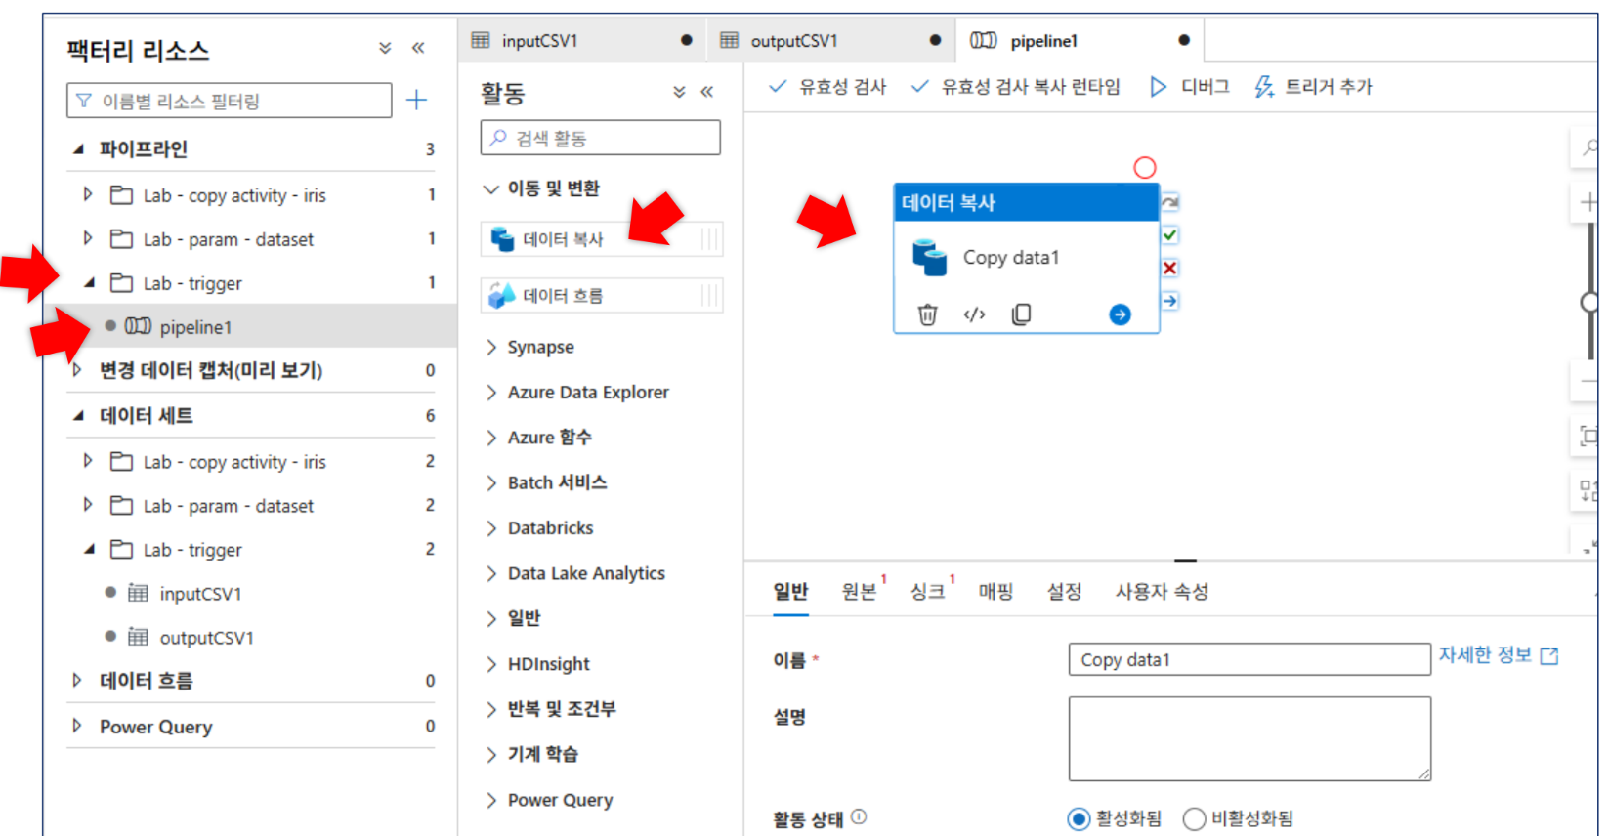This screenshot has height=836, width=1609.
Task: Click the 유효성 검사 button
Action: point(827,87)
